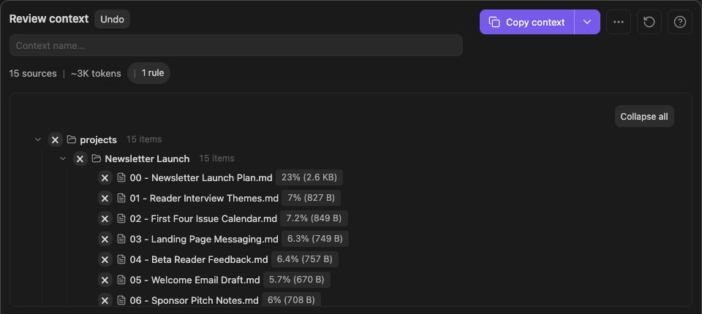Click file icon of 02 - First Four Issue Calendar.md
The height and width of the screenshot is (314, 702).
(121, 218)
